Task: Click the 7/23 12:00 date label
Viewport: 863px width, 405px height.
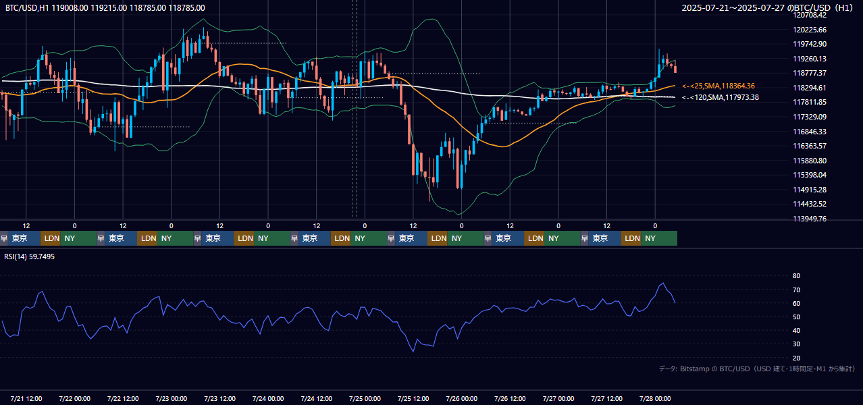Action: point(220,398)
